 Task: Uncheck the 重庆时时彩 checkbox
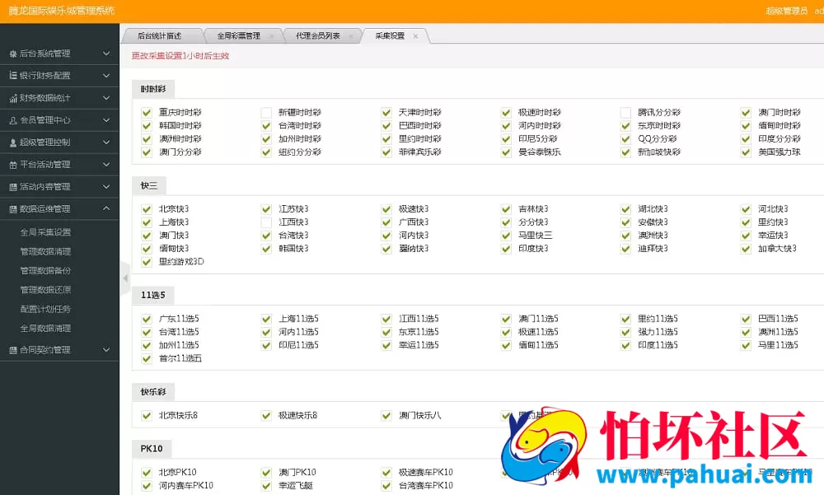(147, 113)
